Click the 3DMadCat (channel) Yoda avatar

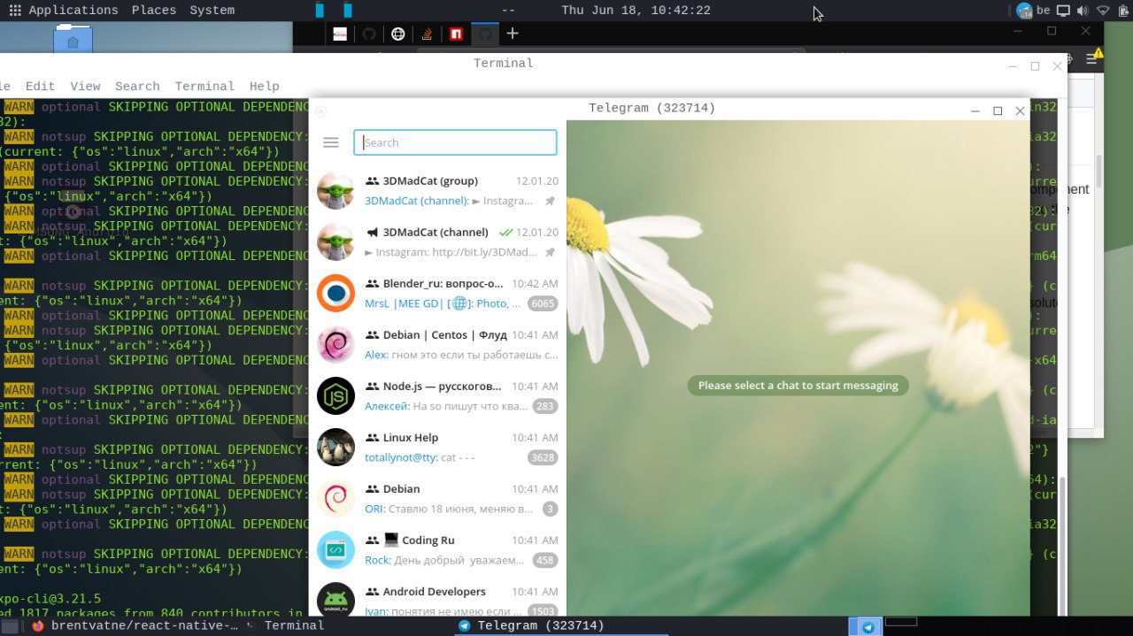pos(335,241)
